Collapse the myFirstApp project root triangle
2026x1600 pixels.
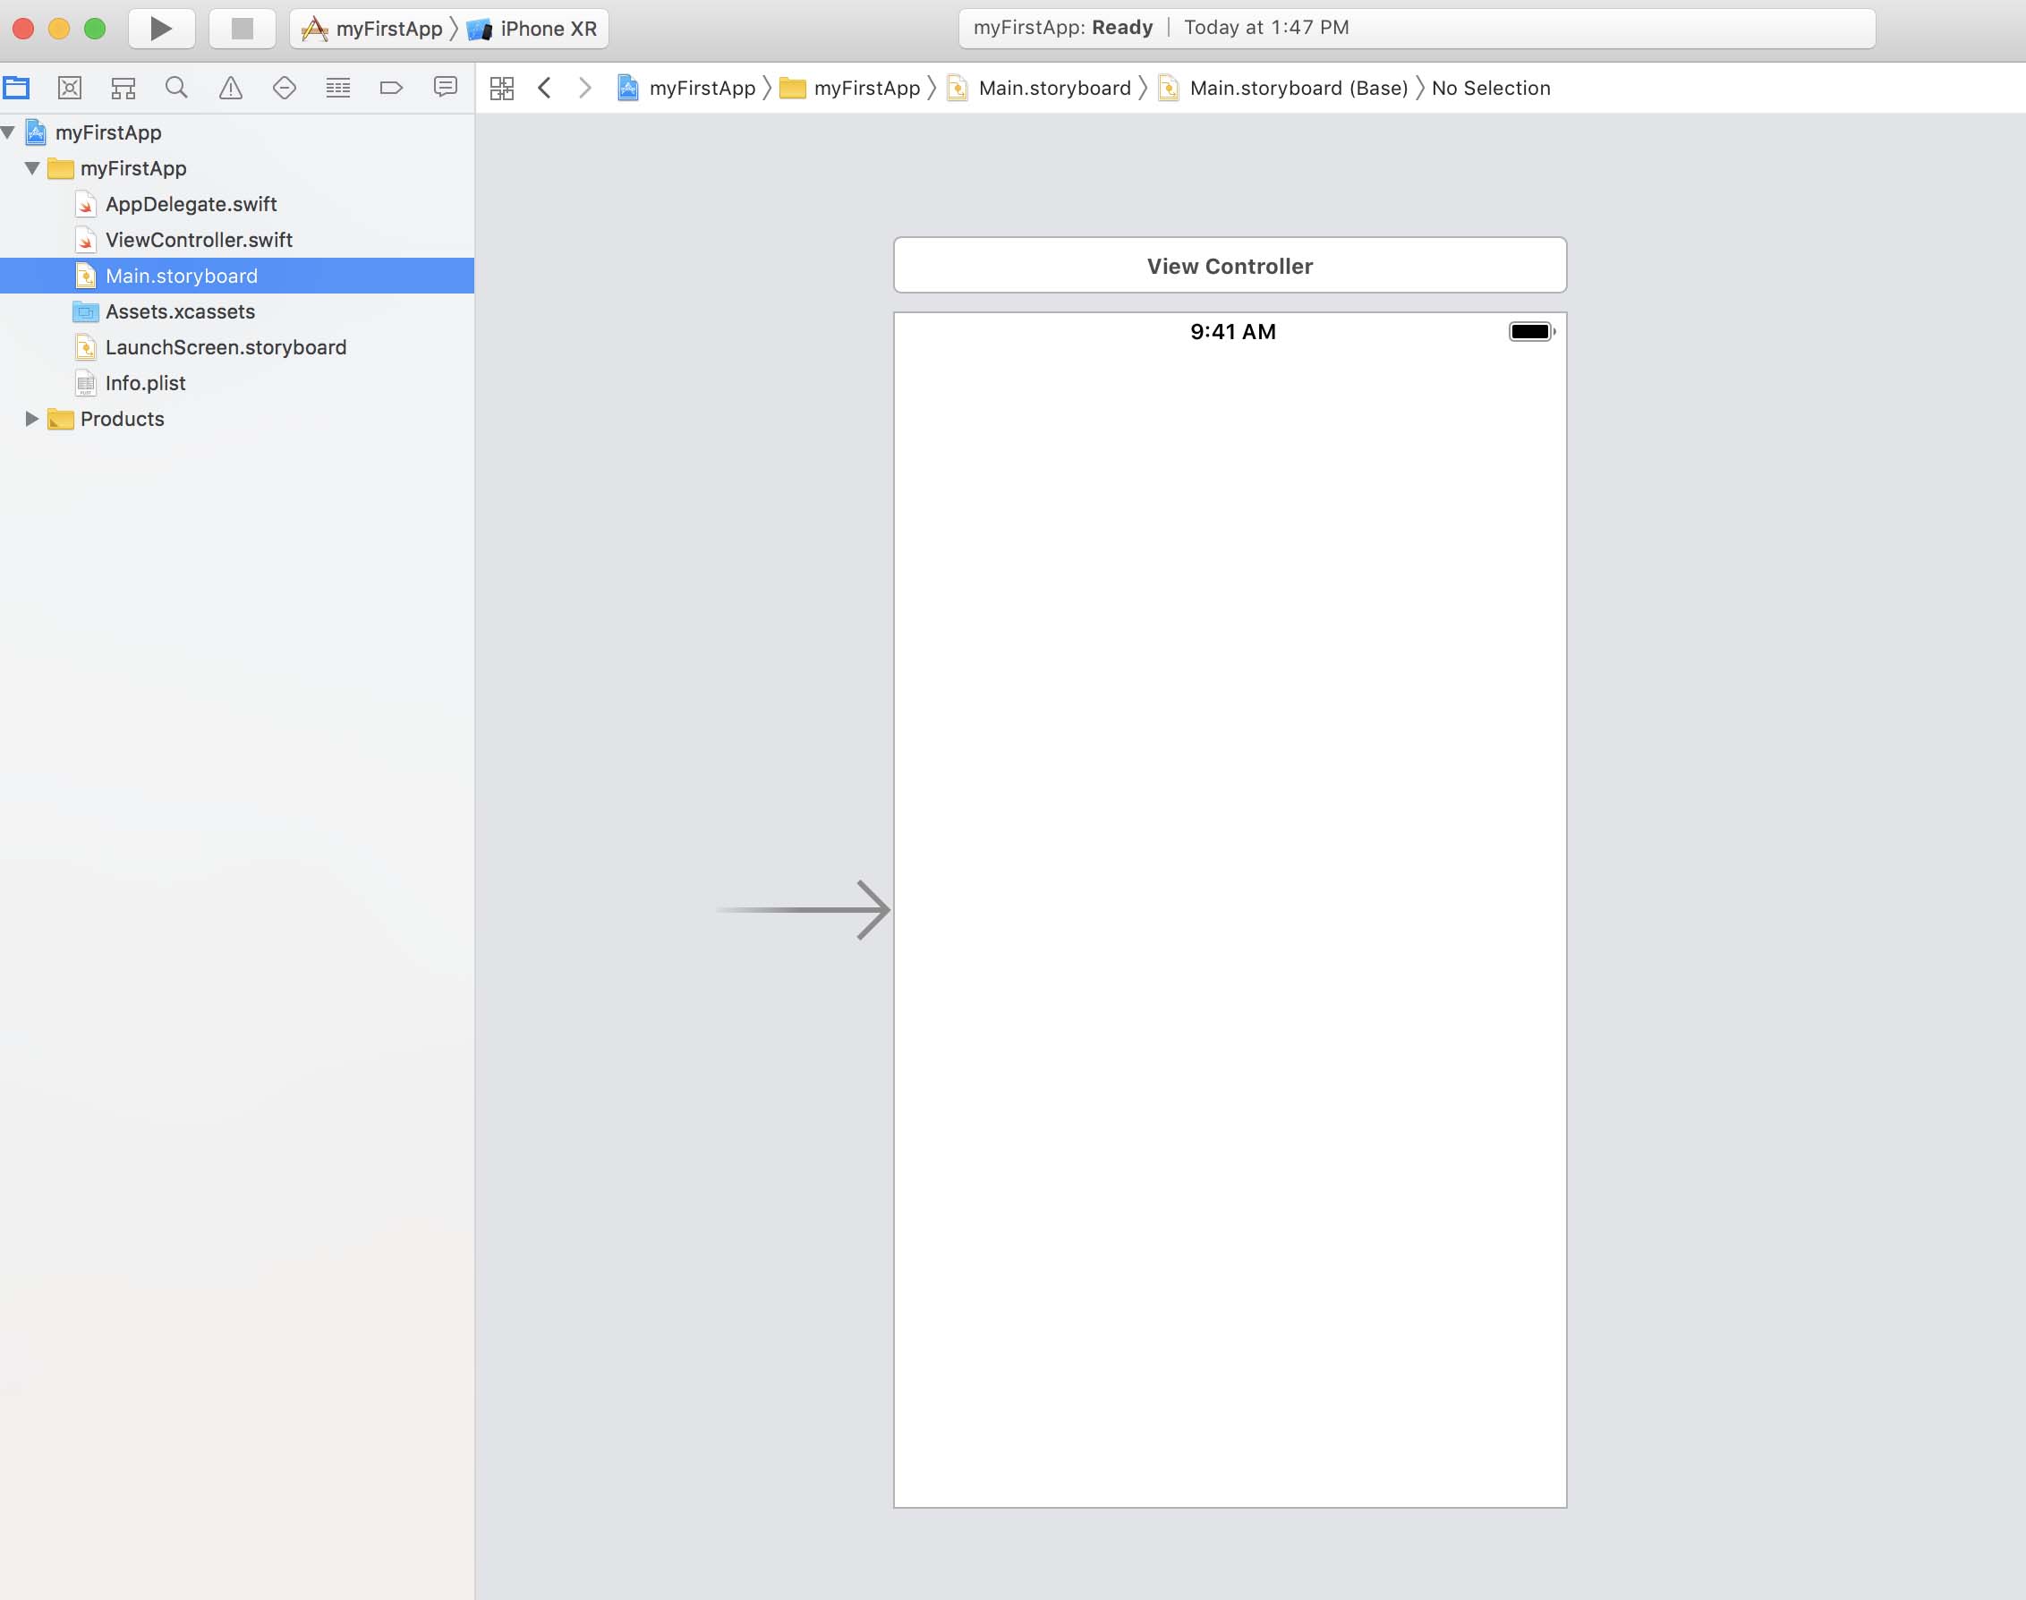pyautogui.click(x=8, y=132)
